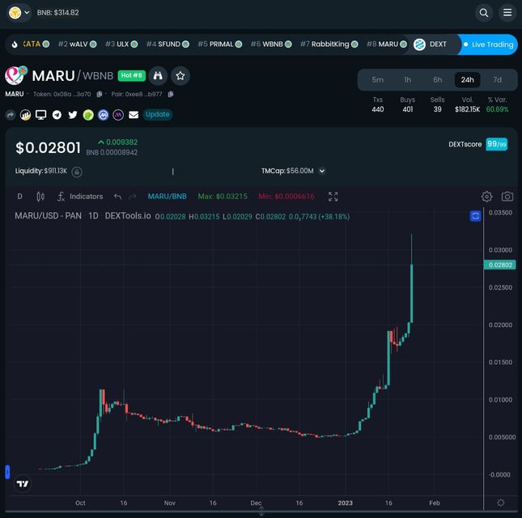Open the Twitter link icon
Screen dimensions: 522x518
[x=73, y=115]
